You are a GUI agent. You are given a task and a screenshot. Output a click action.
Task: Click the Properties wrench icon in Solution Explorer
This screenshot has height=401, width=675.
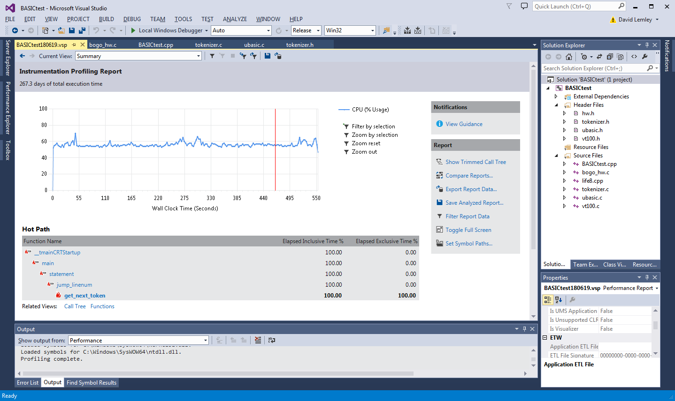pos(645,57)
